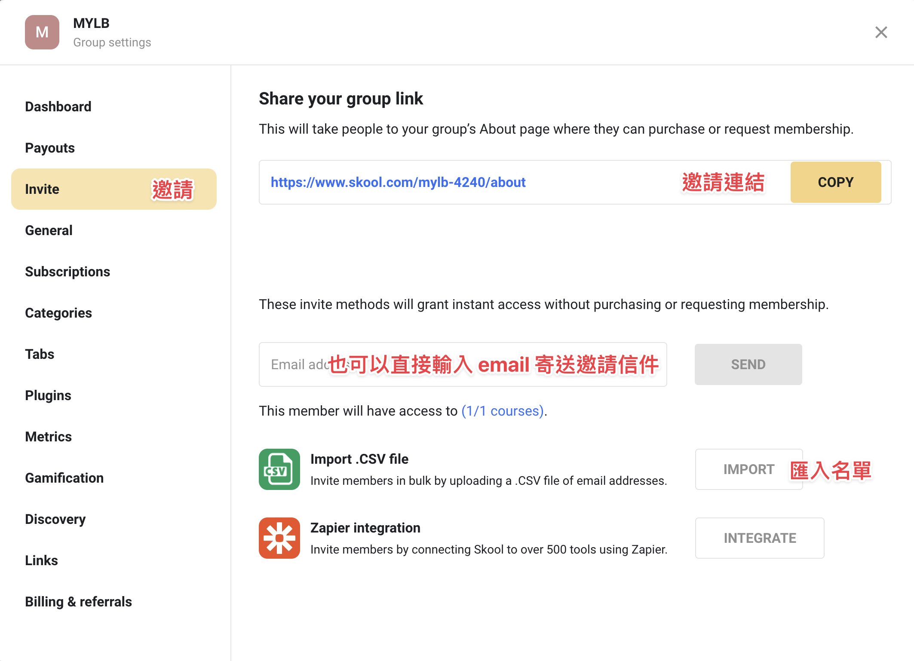
Task: Click the MYLB group avatar icon
Action: coord(42,32)
